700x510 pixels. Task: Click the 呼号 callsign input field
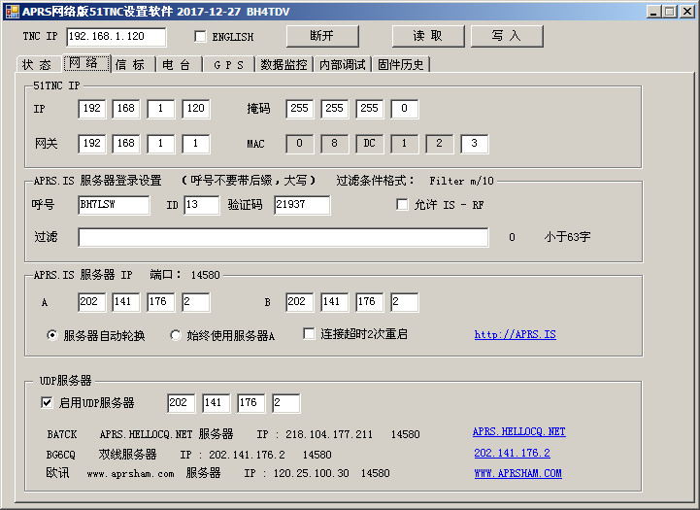pos(114,205)
